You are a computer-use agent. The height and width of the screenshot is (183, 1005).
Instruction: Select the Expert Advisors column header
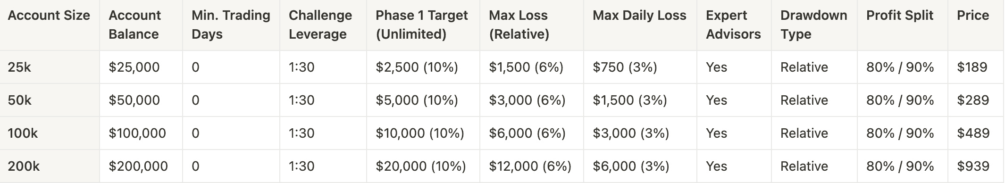click(733, 25)
